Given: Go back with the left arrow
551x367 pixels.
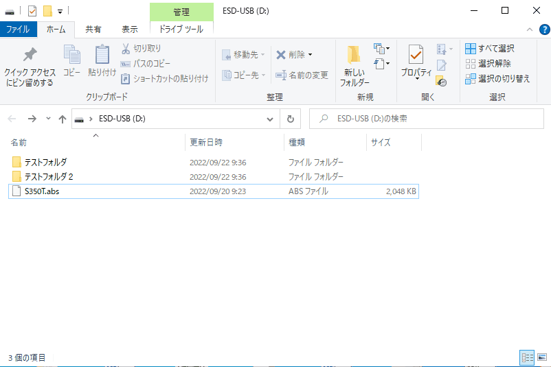Looking at the screenshot, I should [x=12, y=119].
